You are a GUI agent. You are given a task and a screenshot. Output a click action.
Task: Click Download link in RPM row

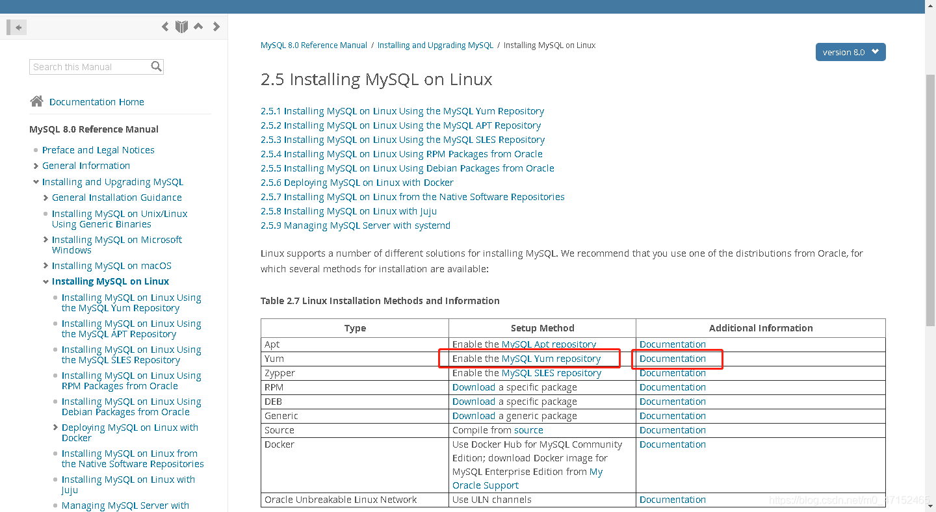[x=474, y=387]
